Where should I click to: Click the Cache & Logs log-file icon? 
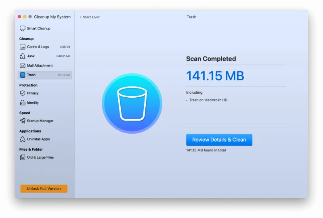[x=23, y=47]
